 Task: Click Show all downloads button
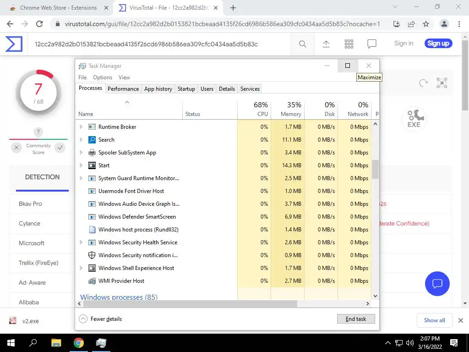point(434,320)
